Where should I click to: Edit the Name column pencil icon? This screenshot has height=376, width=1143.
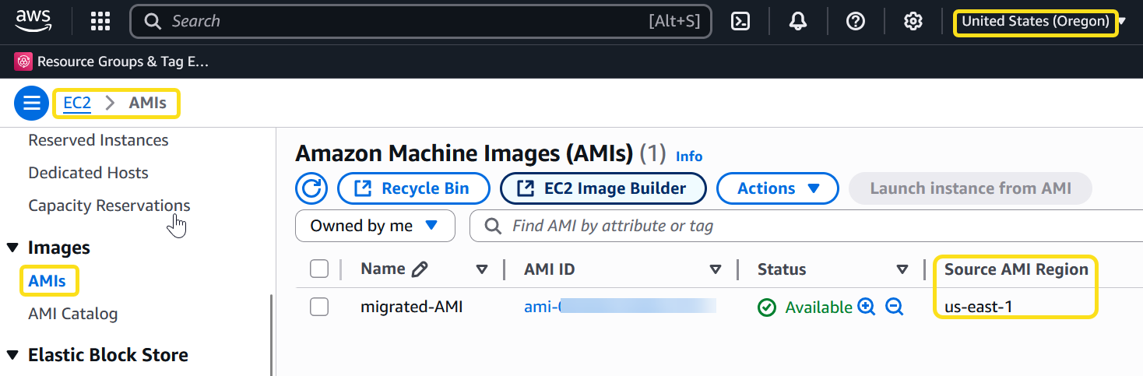click(420, 269)
